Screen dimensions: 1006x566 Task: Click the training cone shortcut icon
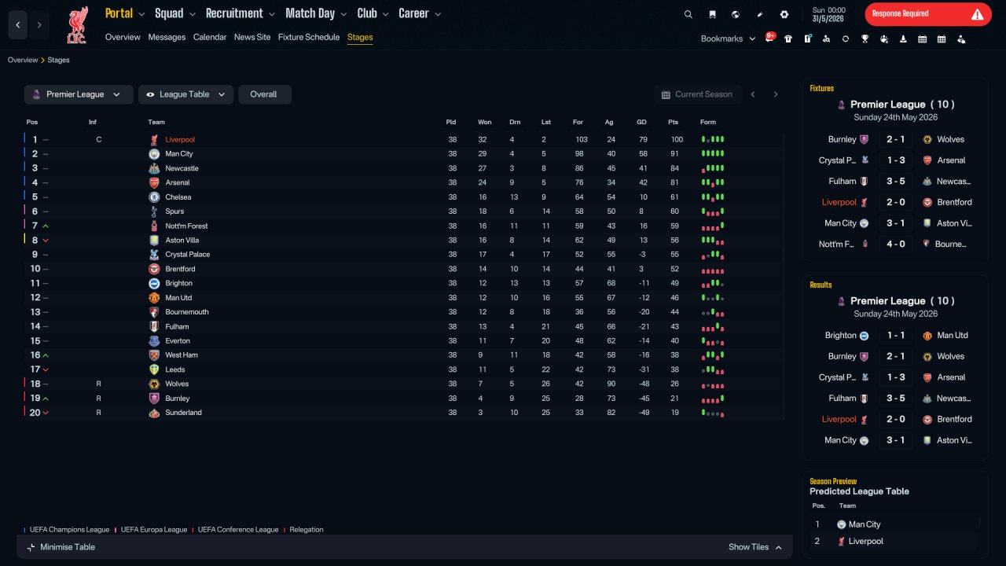coord(903,39)
